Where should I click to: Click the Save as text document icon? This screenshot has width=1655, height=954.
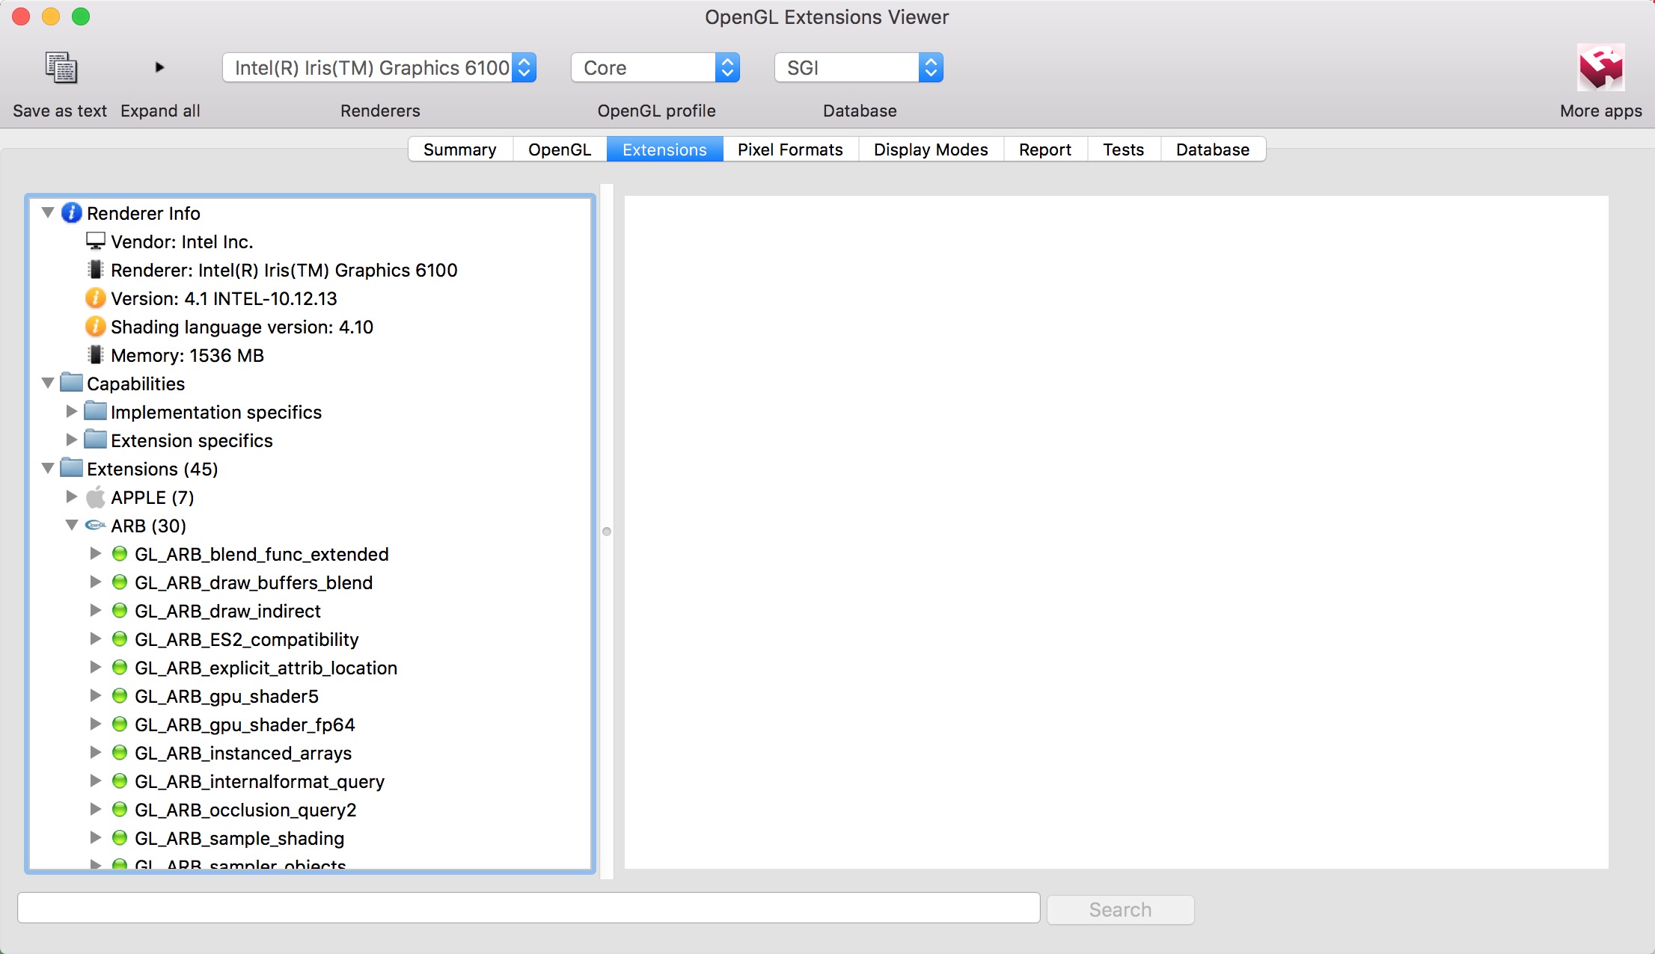coord(61,67)
